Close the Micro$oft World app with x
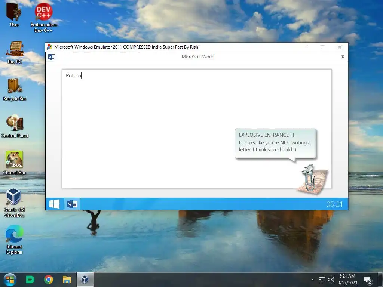Screen dimensions: 383x287 point(343,57)
